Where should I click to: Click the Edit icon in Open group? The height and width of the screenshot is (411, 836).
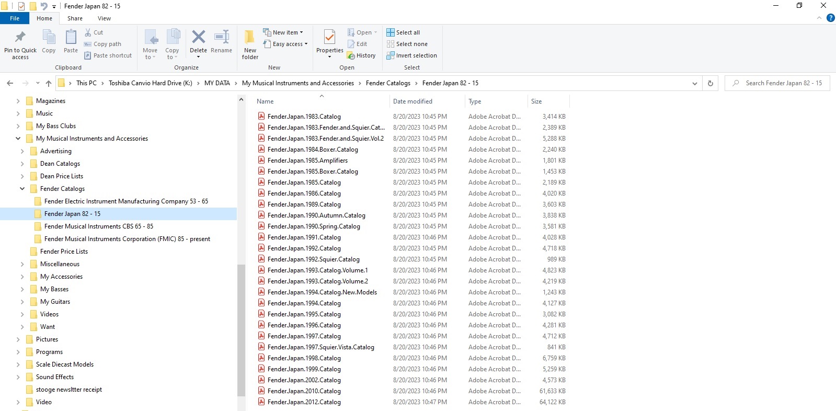click(351, 44)
